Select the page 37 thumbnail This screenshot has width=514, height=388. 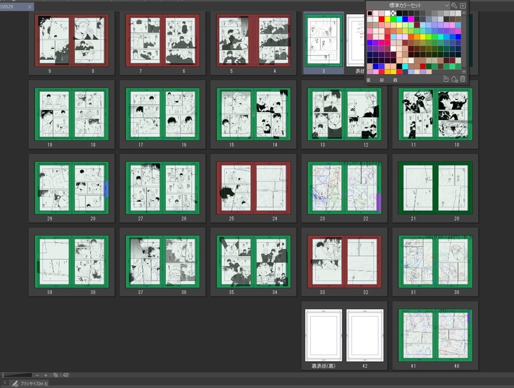point(145,262)
